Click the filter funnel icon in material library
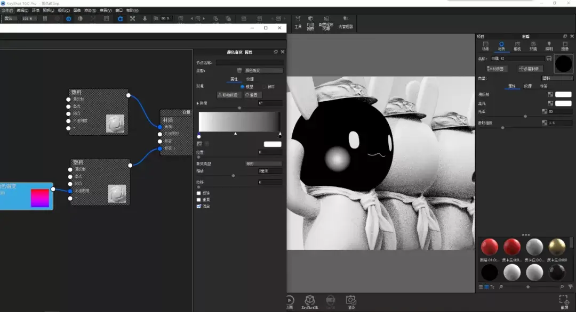Image resolution: width=576 pixels, height=312 pixels. pos(570,287)
